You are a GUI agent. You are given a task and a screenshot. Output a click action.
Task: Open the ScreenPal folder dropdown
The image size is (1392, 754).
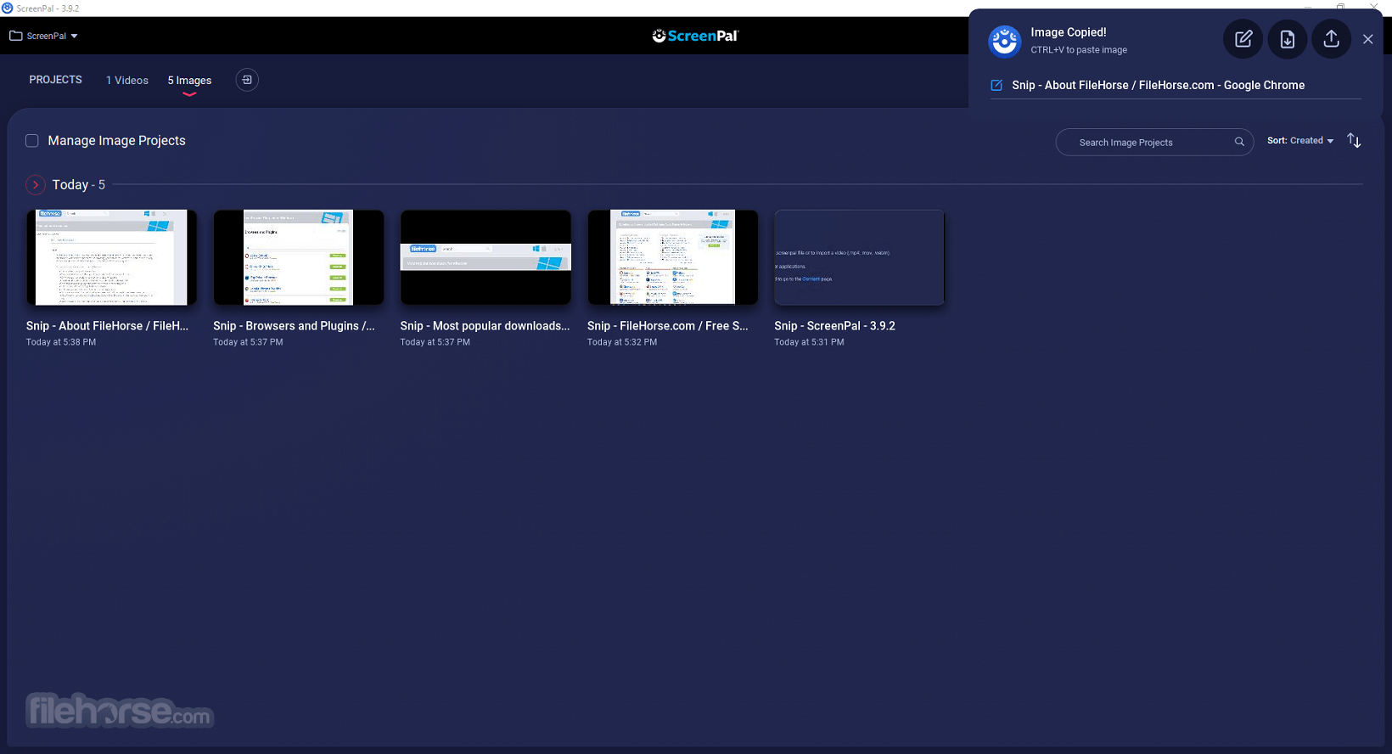(44, 36)
